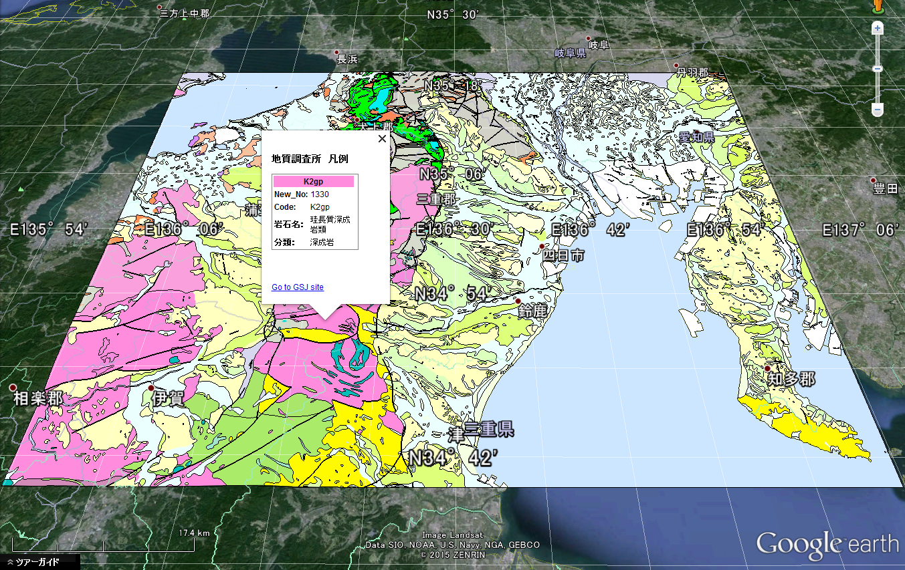Pick the orange Street View pegman

pyautogui.click(x=878, y=5)
